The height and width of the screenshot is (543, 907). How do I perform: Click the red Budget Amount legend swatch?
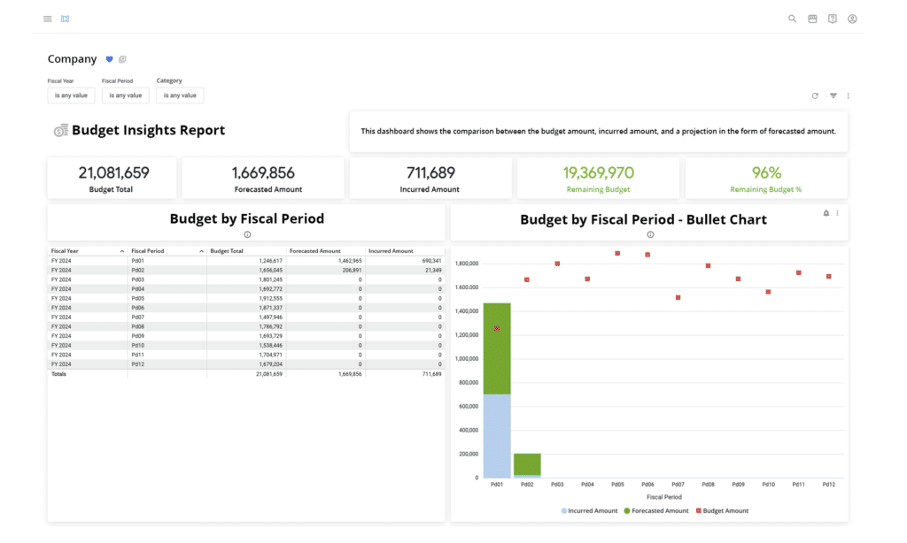click(x=698, y=510)
